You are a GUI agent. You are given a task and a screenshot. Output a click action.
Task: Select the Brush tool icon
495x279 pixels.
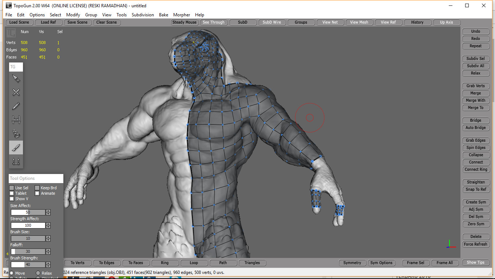16,147
